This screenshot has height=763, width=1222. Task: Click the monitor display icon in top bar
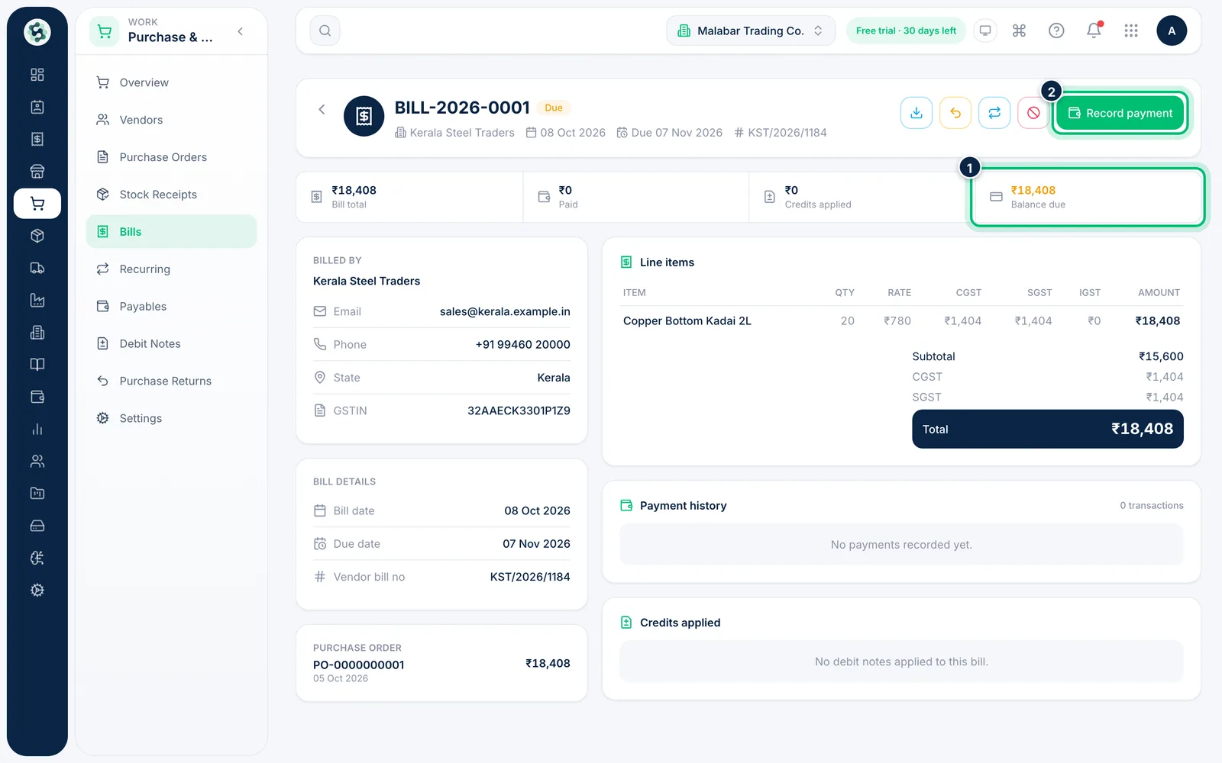click(x=985, y=31)
